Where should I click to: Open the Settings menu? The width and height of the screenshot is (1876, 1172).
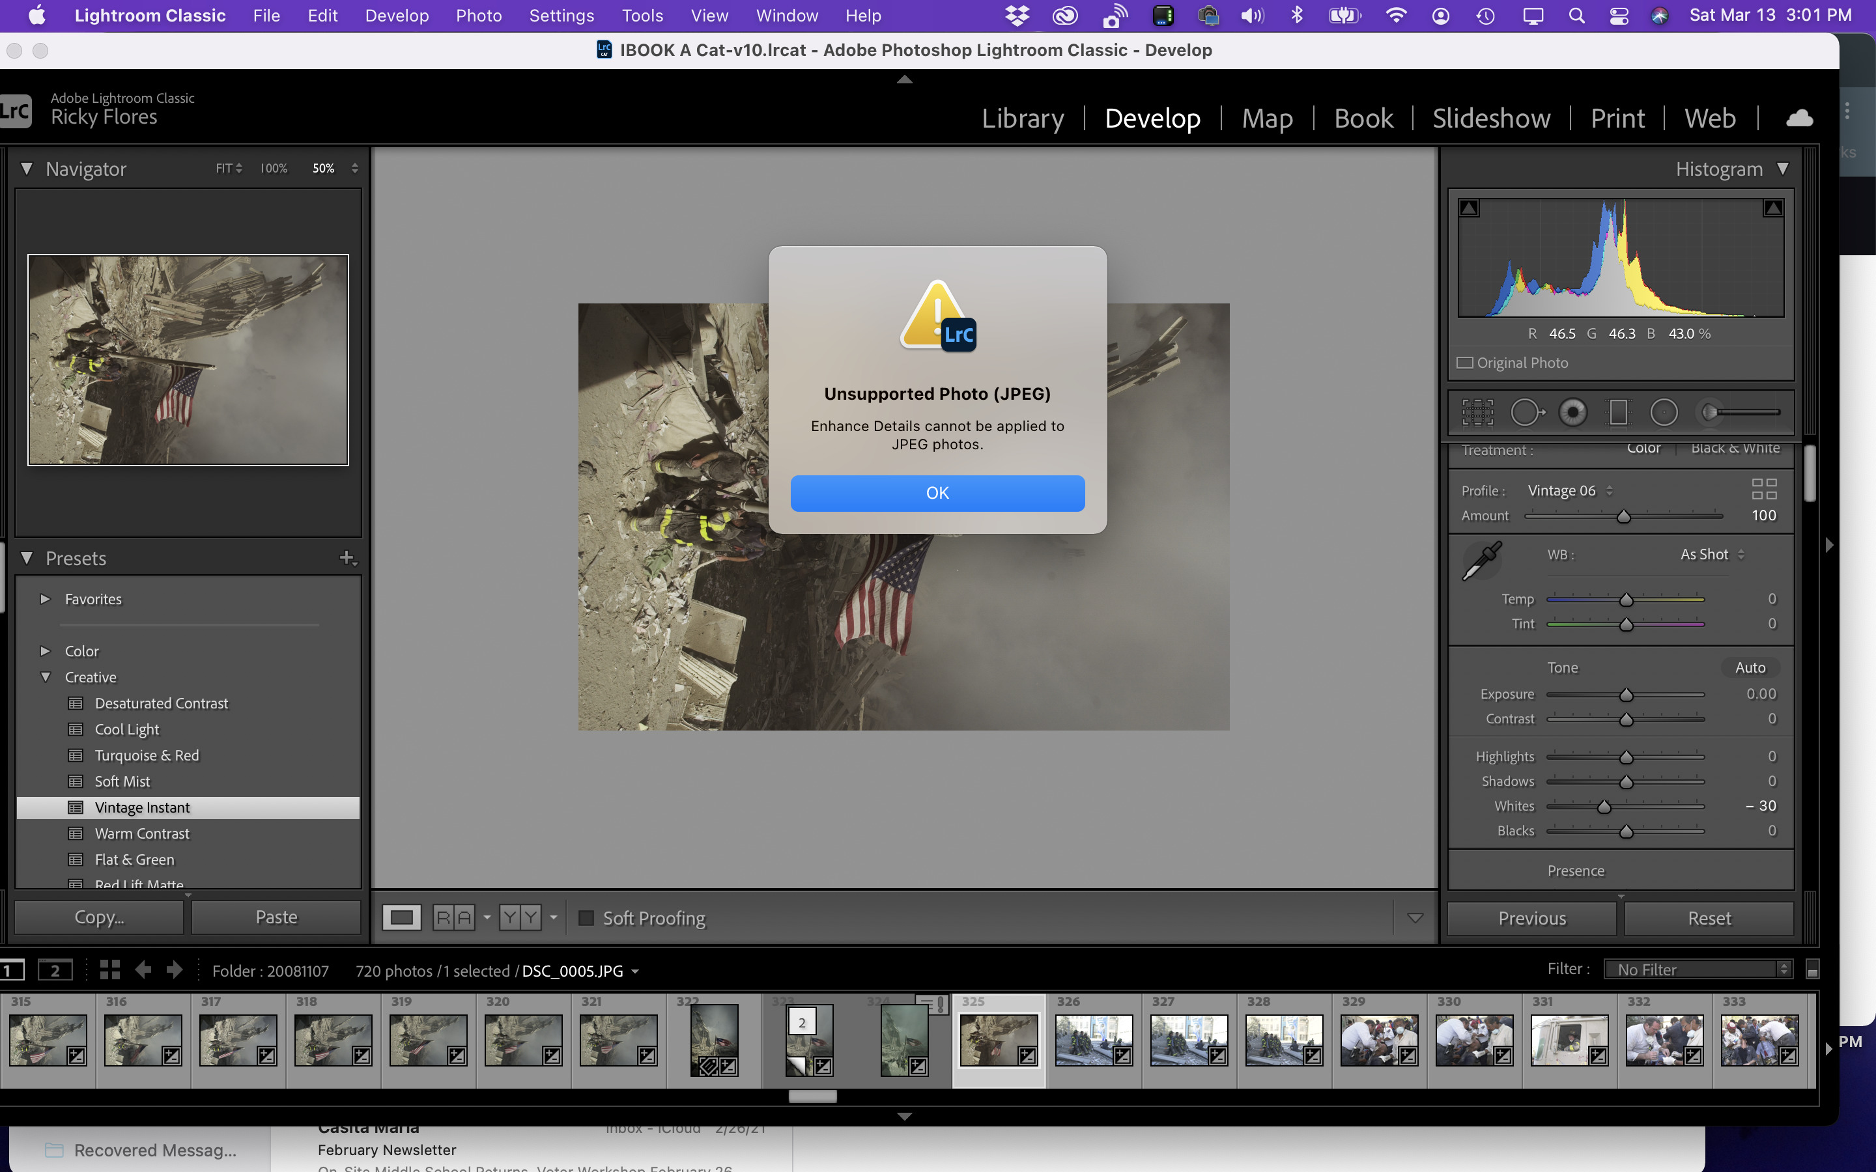click(560, 16)
